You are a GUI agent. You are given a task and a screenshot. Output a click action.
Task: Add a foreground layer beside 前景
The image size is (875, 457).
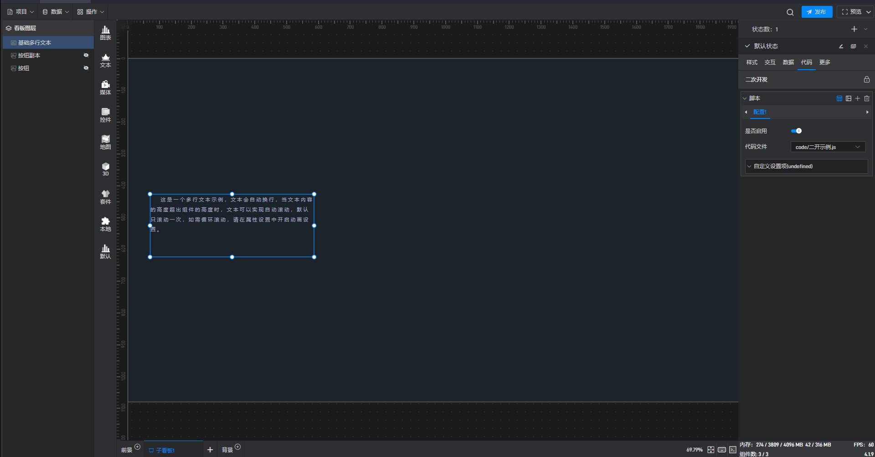tap(138, 447)
